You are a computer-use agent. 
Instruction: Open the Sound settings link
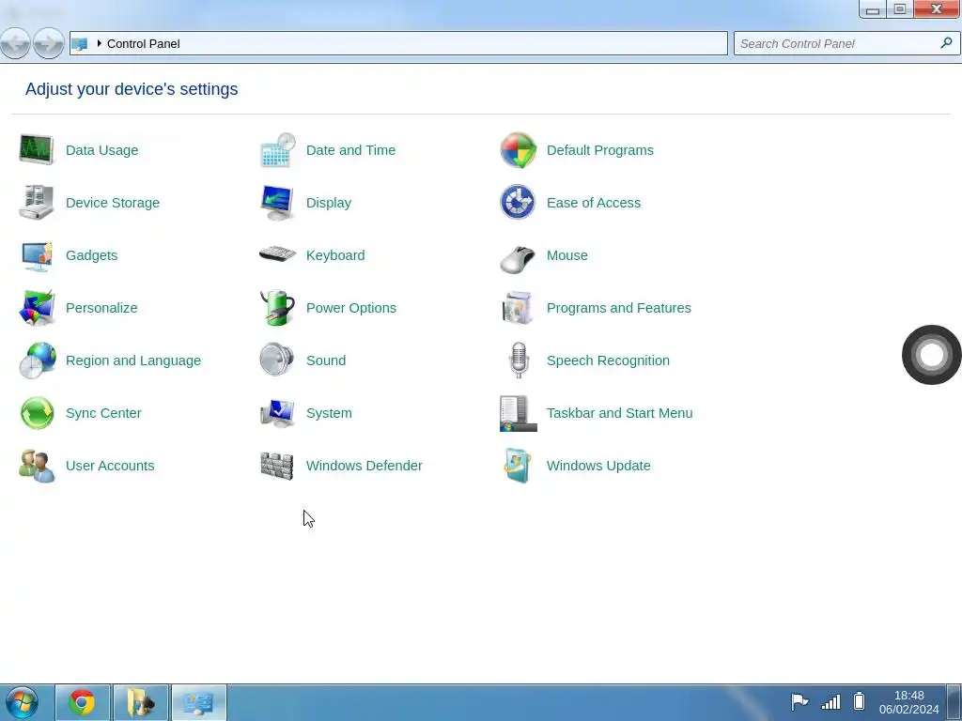point(326,361)
